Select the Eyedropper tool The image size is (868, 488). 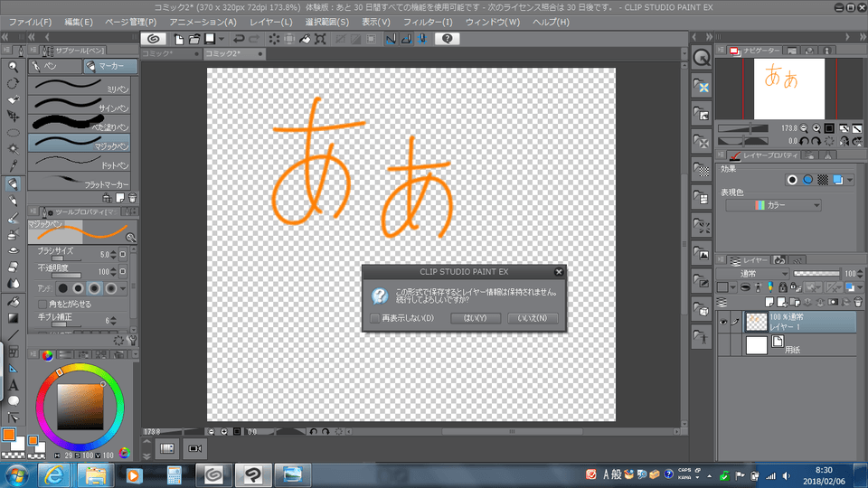pyautogui.click(x=13, y=166)
